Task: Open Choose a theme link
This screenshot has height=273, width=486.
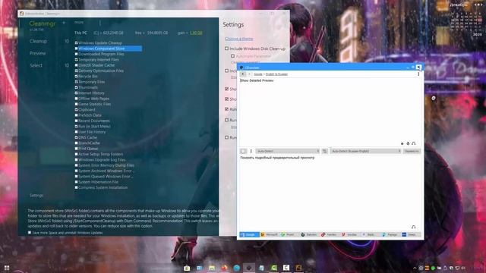Action: point(238,39)
